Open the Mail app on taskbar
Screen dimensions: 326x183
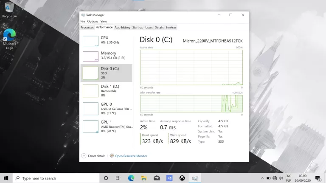(157, 178)
